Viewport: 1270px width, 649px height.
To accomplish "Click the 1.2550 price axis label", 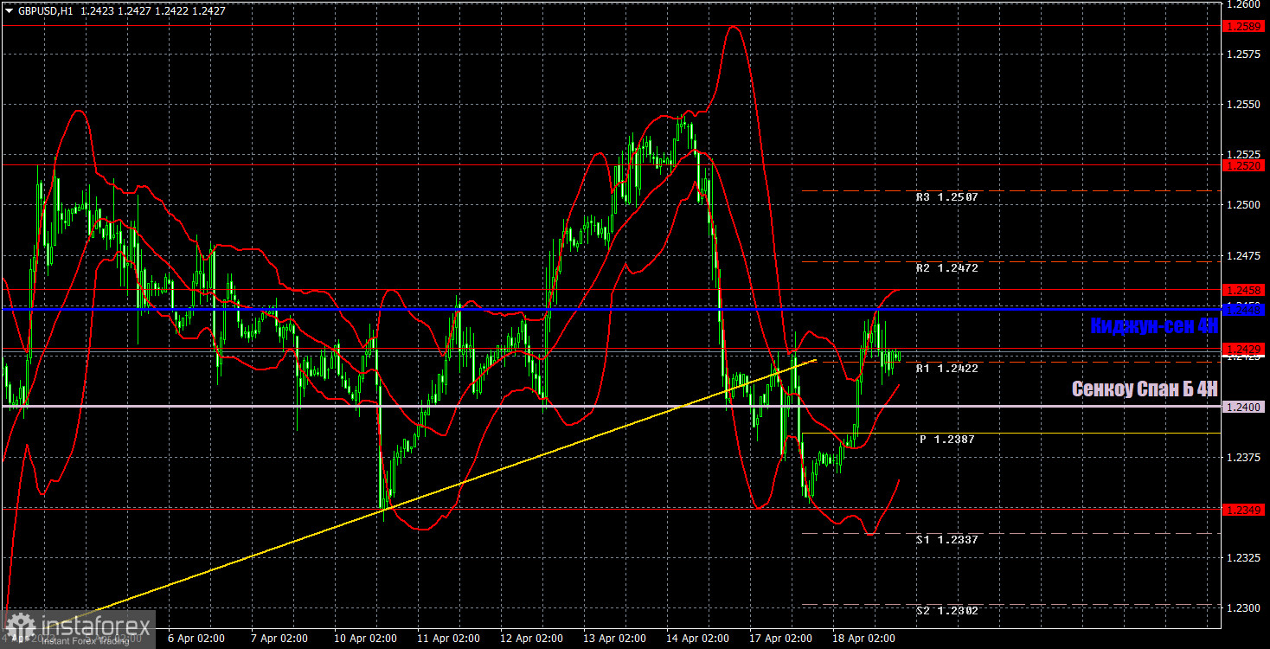I will (1244, 105).
